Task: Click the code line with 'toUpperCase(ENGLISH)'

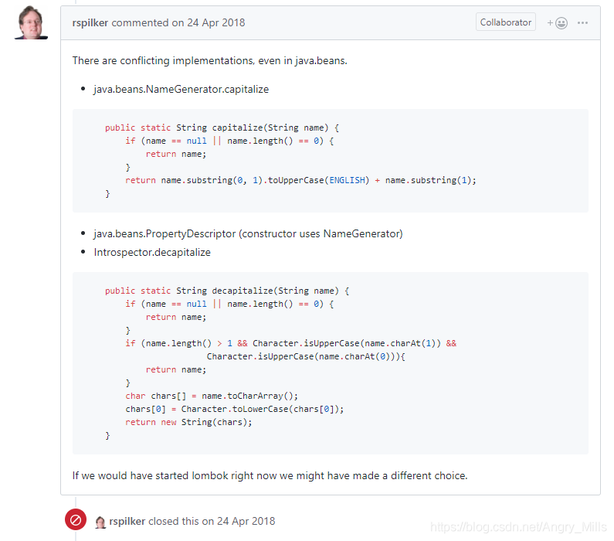Action: (x=300, y=180)
